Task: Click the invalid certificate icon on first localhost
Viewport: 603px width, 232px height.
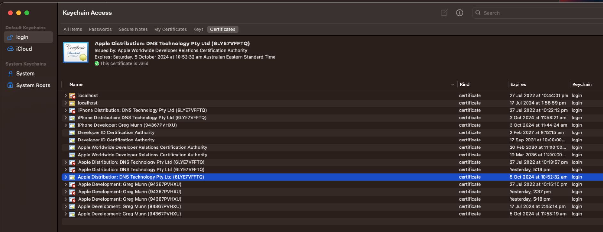Action: coord(72,96)
